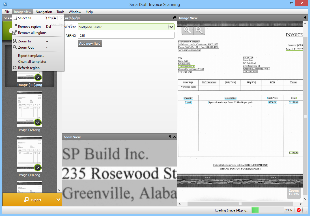Close the Zoom View panel

174,137
